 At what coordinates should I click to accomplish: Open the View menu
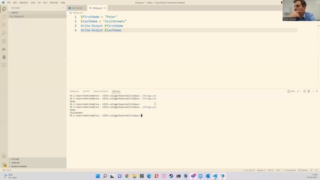(33, 2)
